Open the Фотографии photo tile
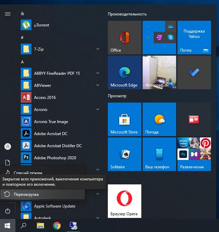The width and height of the screenshot is (219, 232). (x=159, y=72)
